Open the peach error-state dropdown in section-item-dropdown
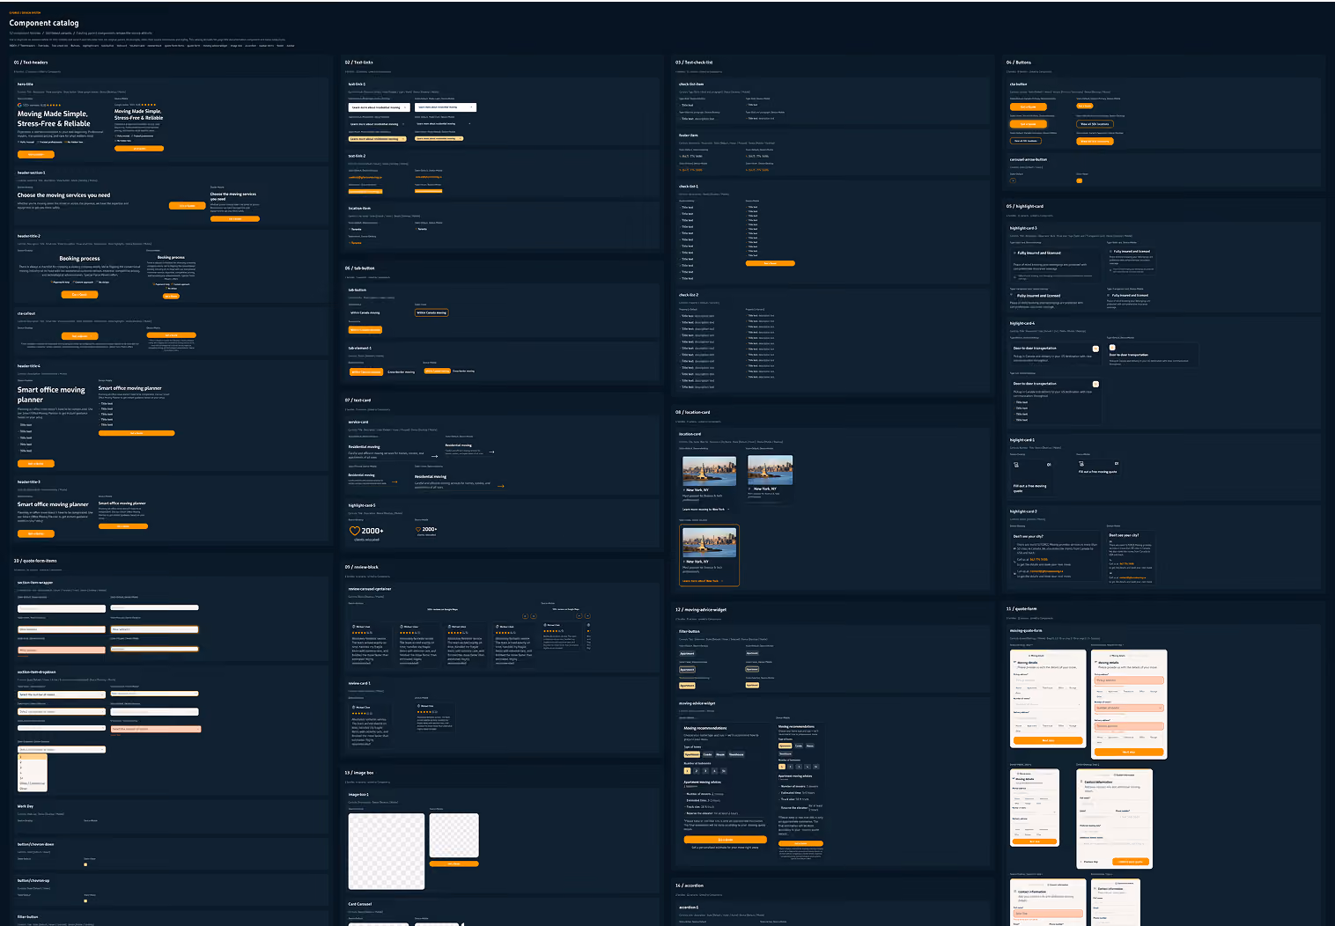Image resolution: width=1335 pixels, height=926 pixels. click(156, 729)
